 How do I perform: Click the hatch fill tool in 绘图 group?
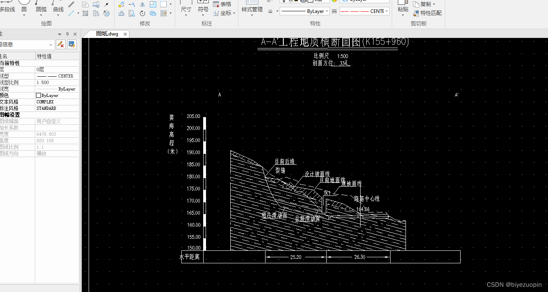click(85, 13)
